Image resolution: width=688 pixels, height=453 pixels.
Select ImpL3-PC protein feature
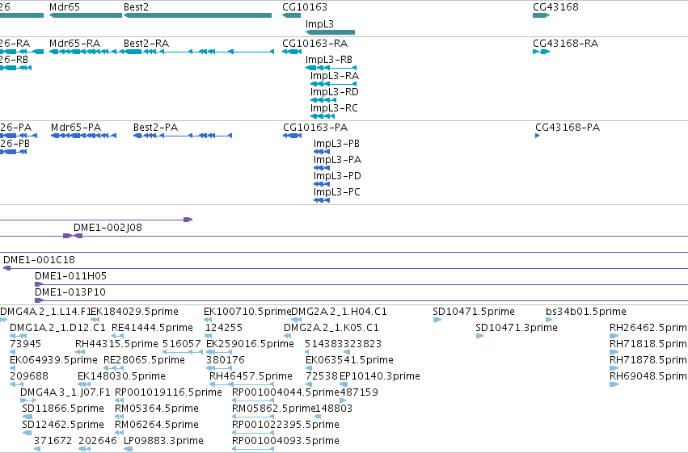[322, 200]
